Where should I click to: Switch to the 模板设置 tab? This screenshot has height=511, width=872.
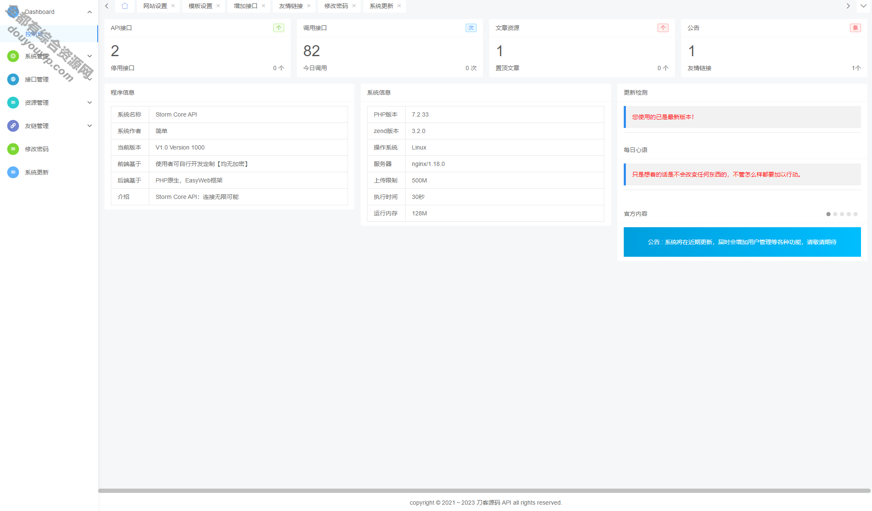point(200,6)
